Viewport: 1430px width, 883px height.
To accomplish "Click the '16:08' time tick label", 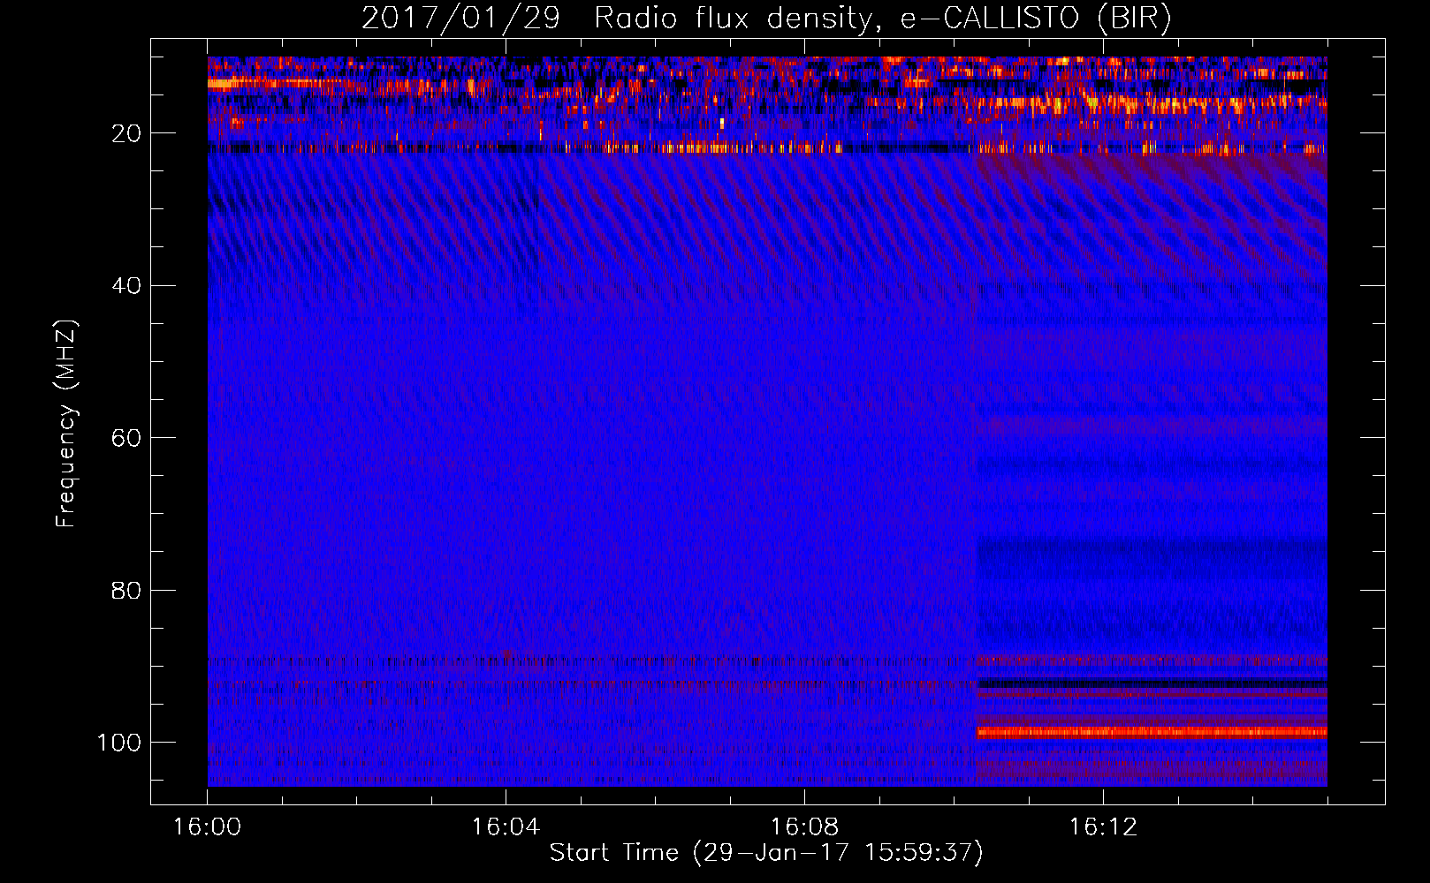I will pyautogui.click(x=804, y=827).
